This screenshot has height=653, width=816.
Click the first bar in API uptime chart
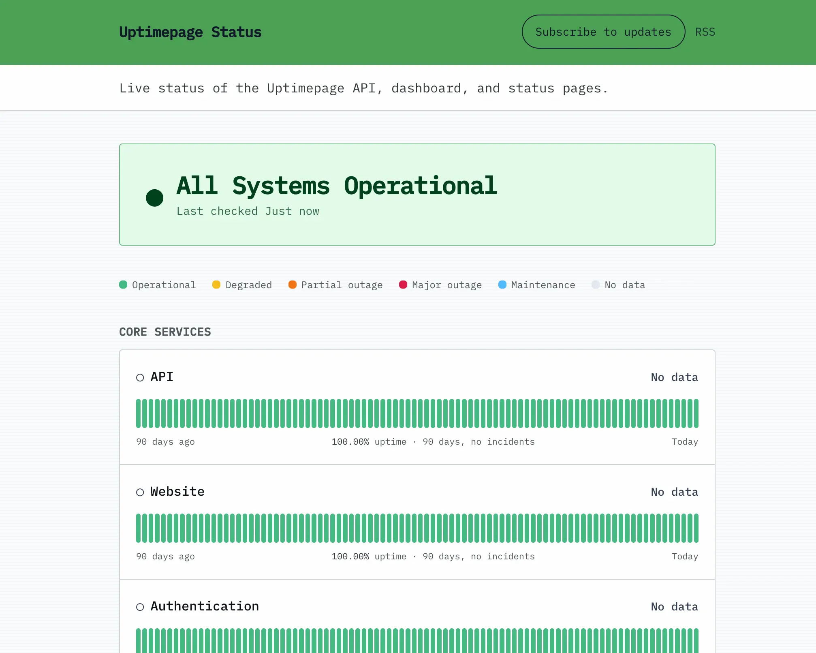point(139,413)
